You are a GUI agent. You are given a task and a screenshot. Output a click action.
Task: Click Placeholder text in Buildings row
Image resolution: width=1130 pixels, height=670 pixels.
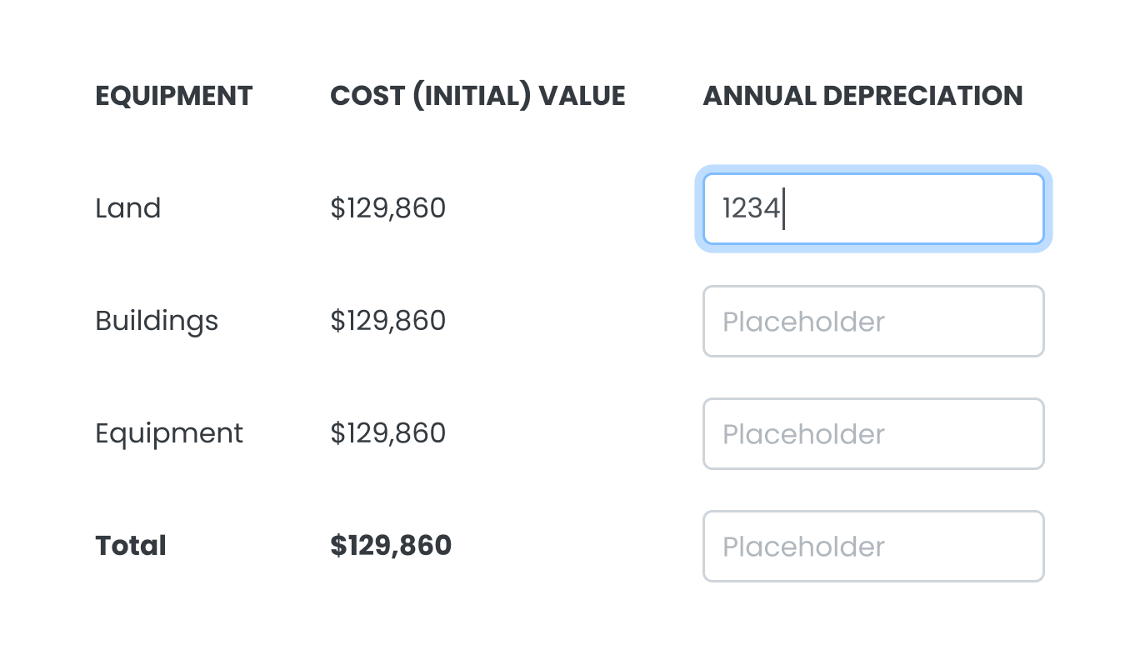[803, 322]
